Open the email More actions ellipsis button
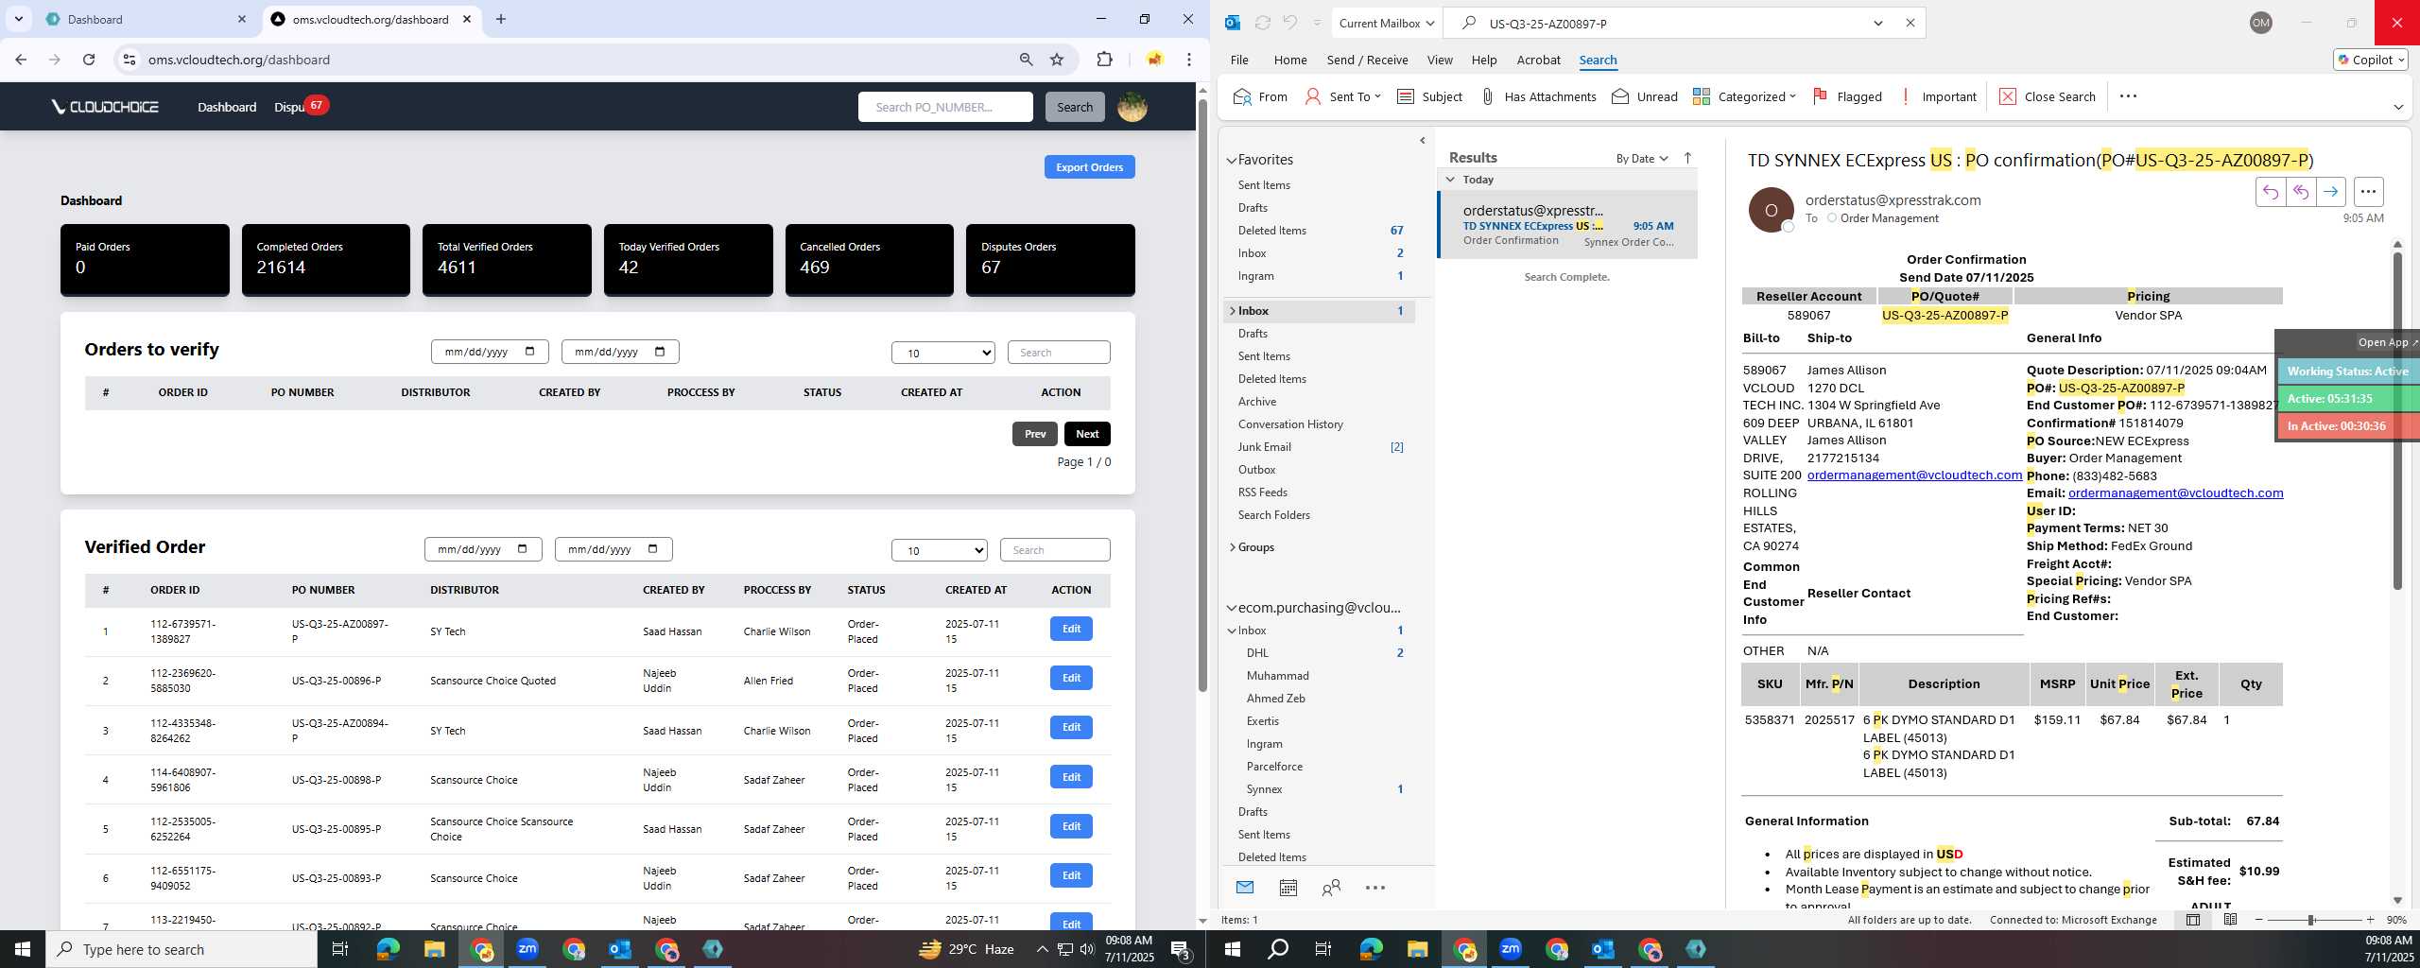Screen dimensions: 2420x968 coord(2368,192)
